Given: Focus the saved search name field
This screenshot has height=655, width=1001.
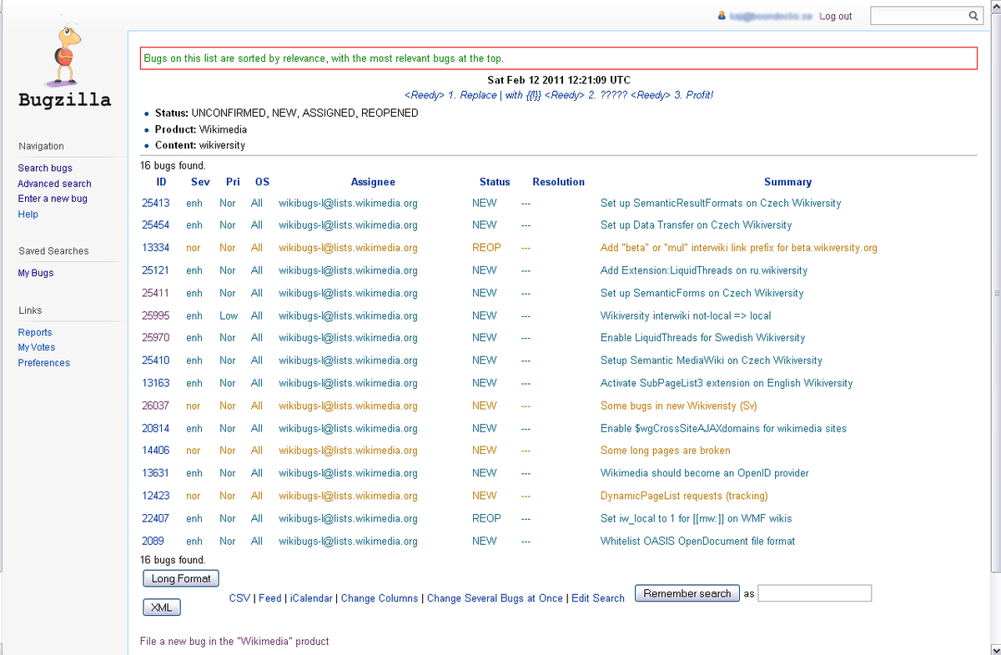Looking at the screenshot, I should coord(814,593).
